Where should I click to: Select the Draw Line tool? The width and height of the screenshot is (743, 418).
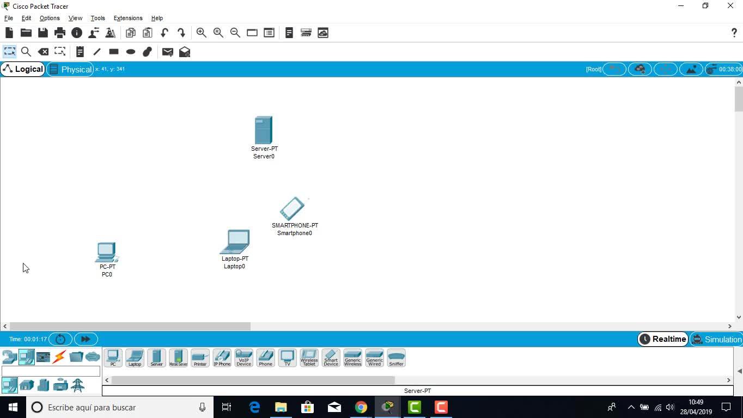coord(97,52)
